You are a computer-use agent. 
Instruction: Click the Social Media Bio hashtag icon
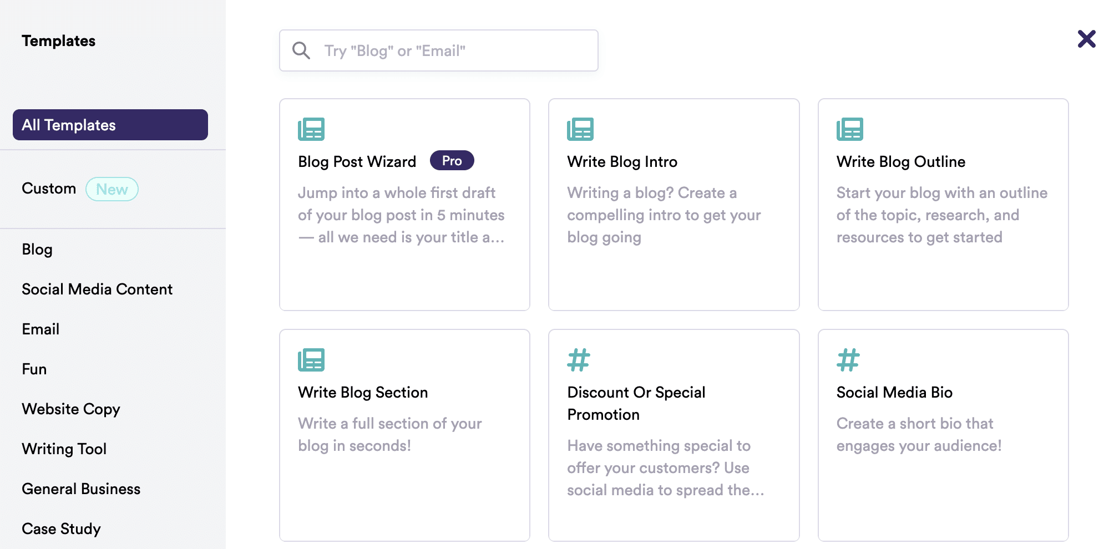[x=848, y=360]
